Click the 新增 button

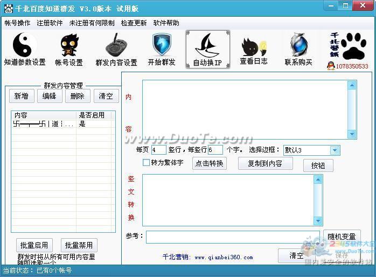[x=22, y=96]
